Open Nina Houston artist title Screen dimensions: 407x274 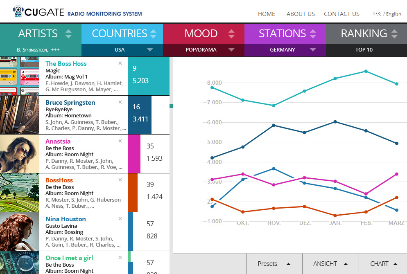(x=66, y=219)
